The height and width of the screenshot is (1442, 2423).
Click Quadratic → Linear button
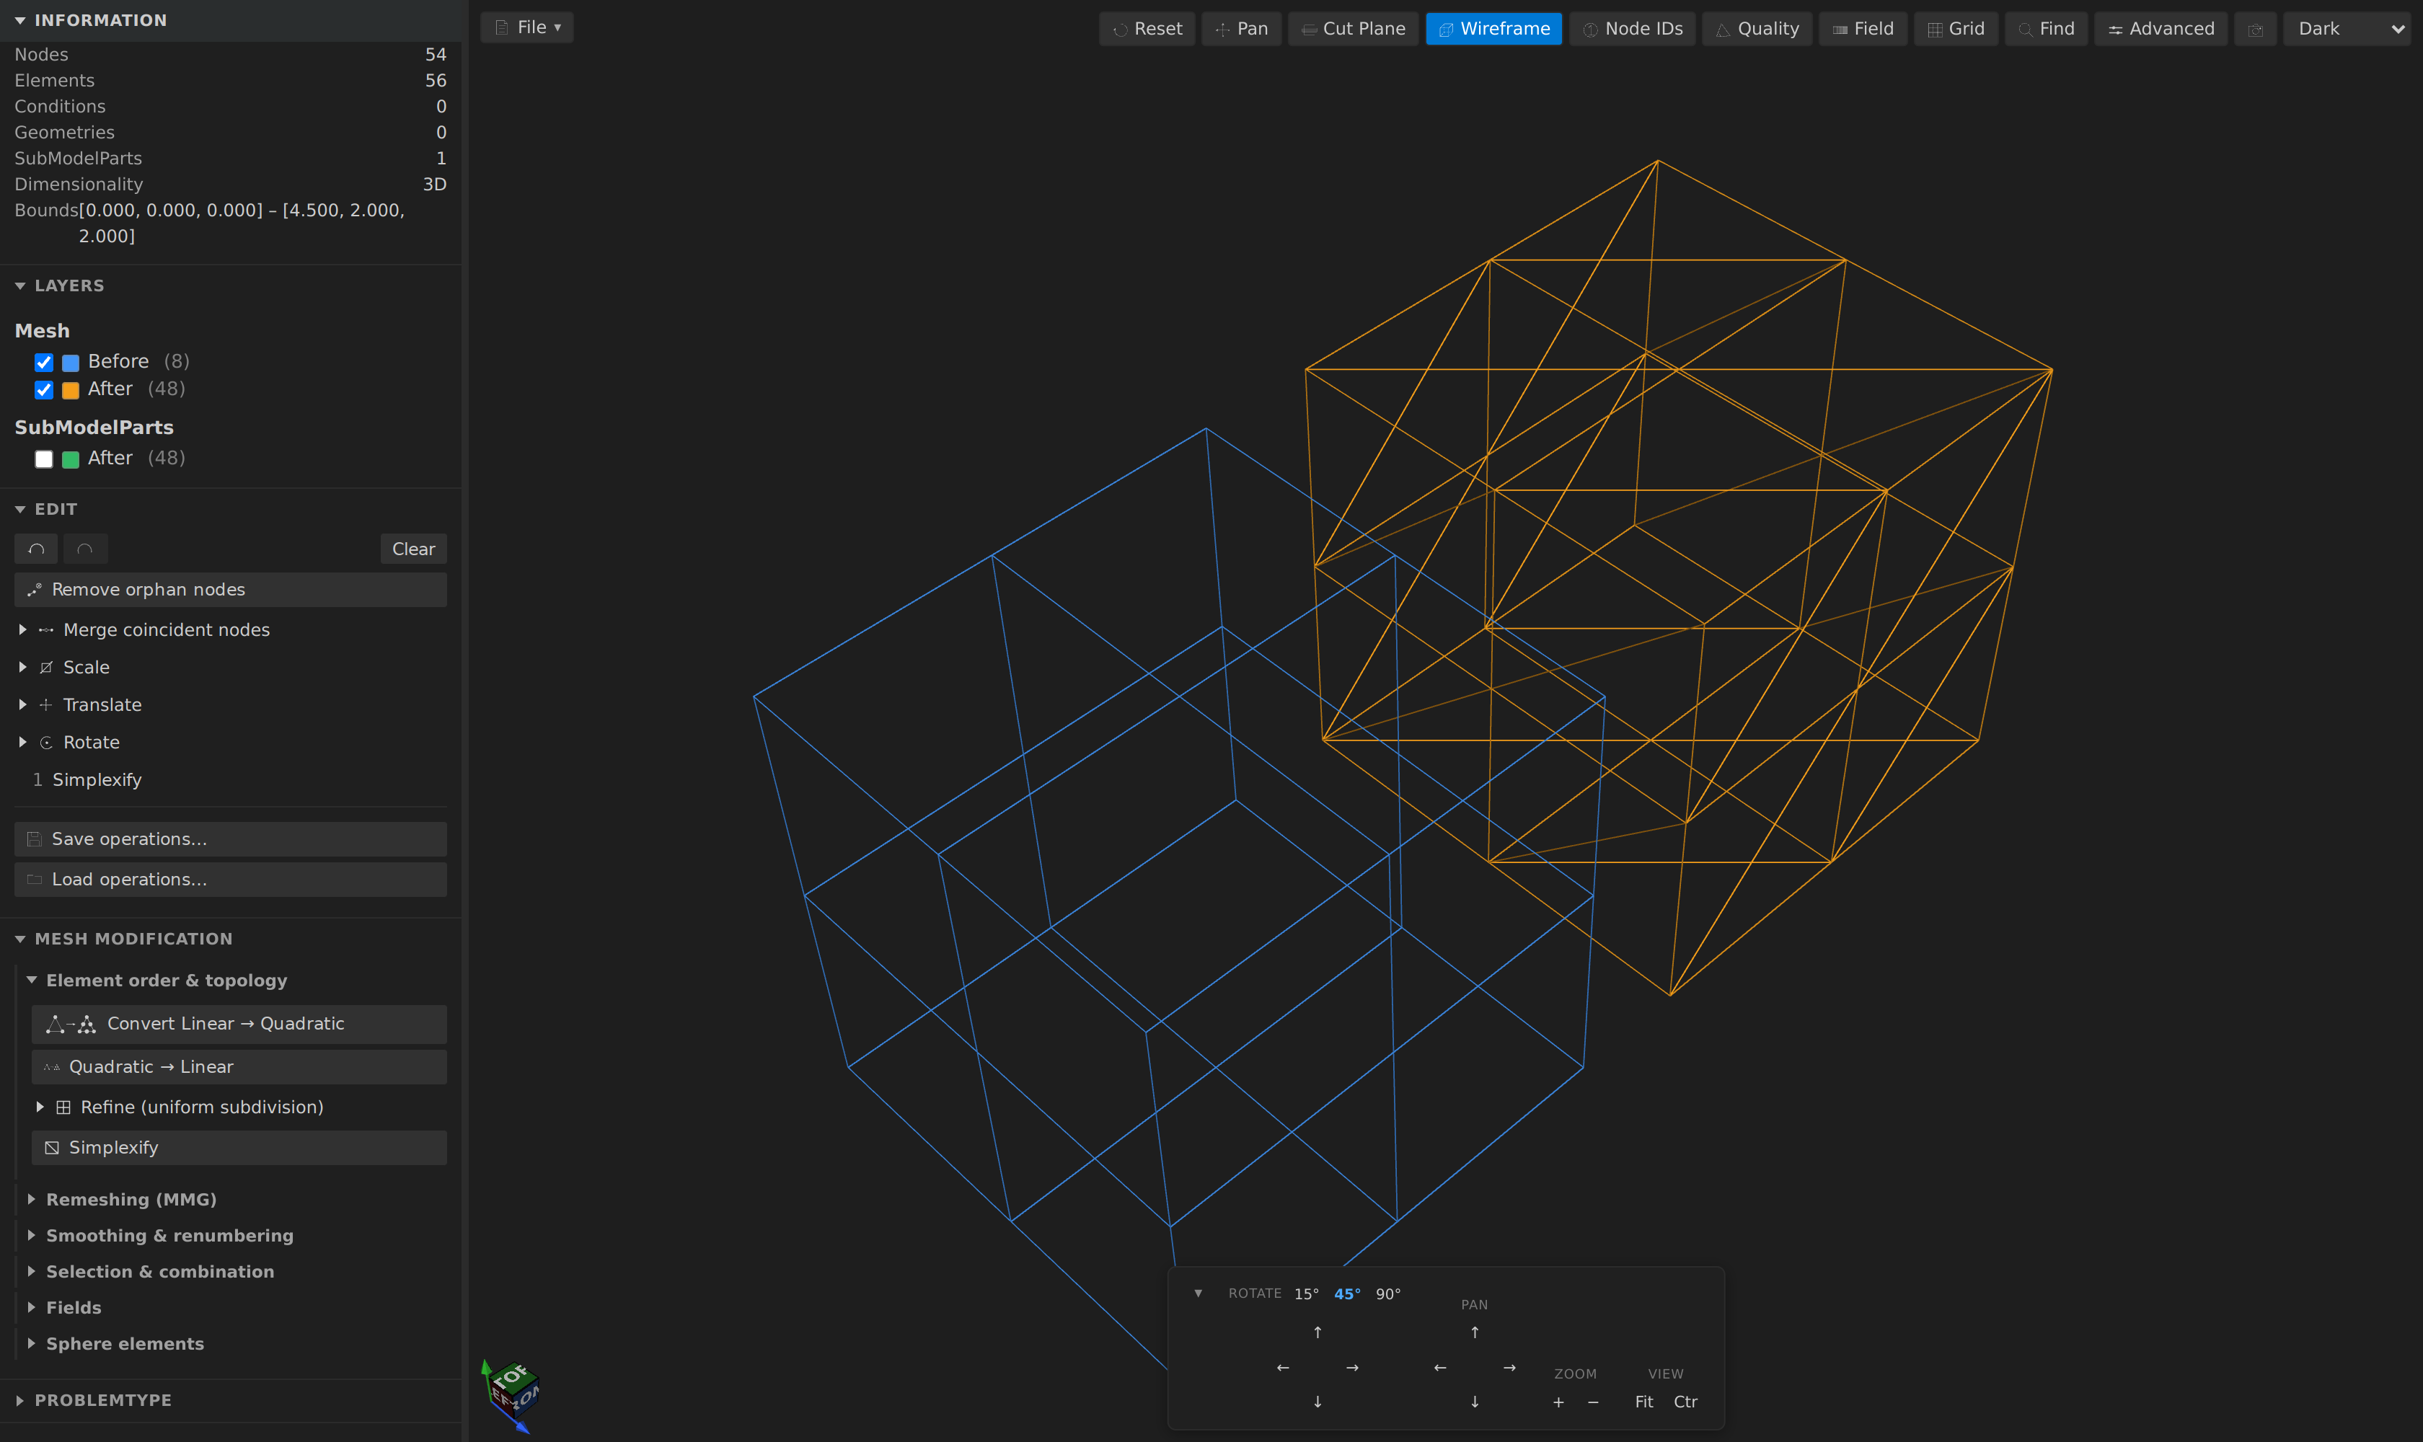239,1067
